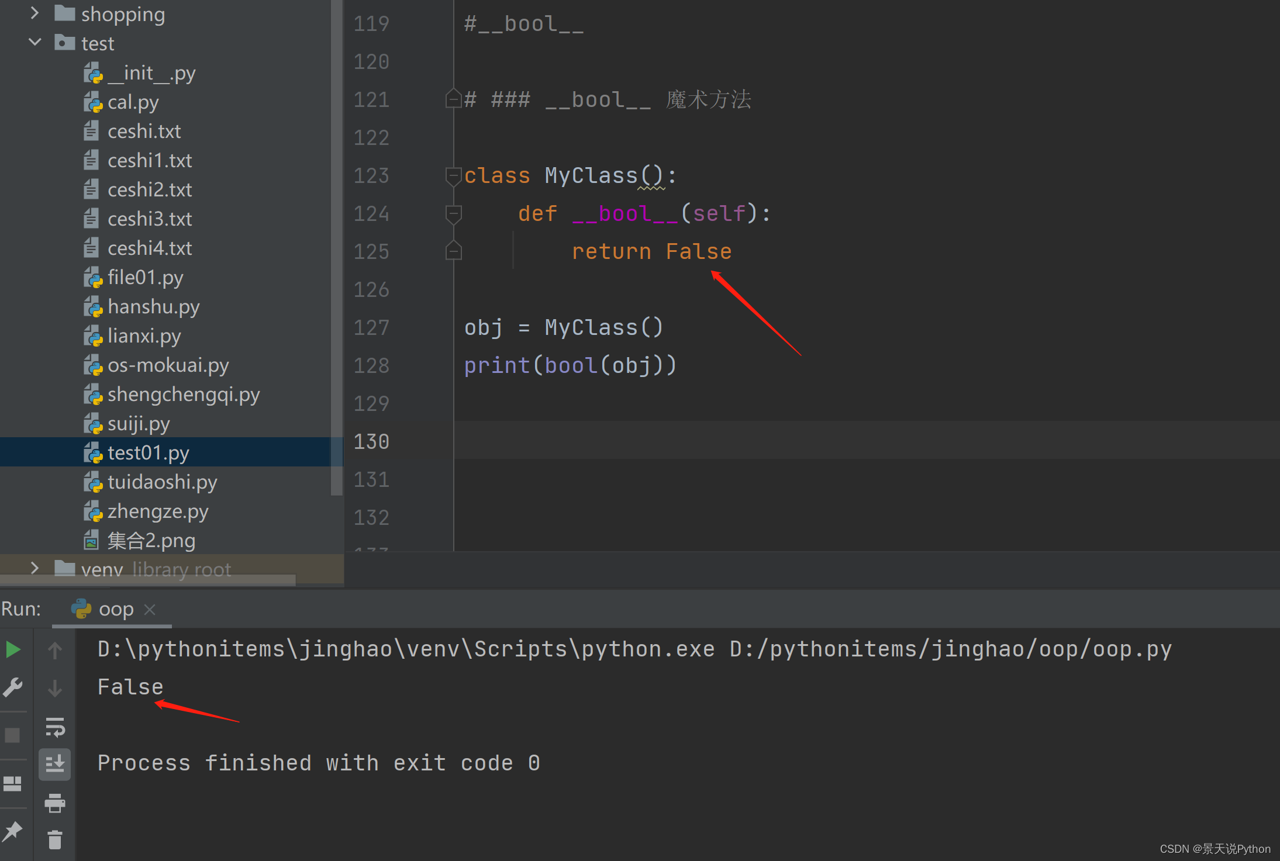Click the project tree horizontal scrollbar
Viewport: 1280px width, 861px height.
(148, 579)
